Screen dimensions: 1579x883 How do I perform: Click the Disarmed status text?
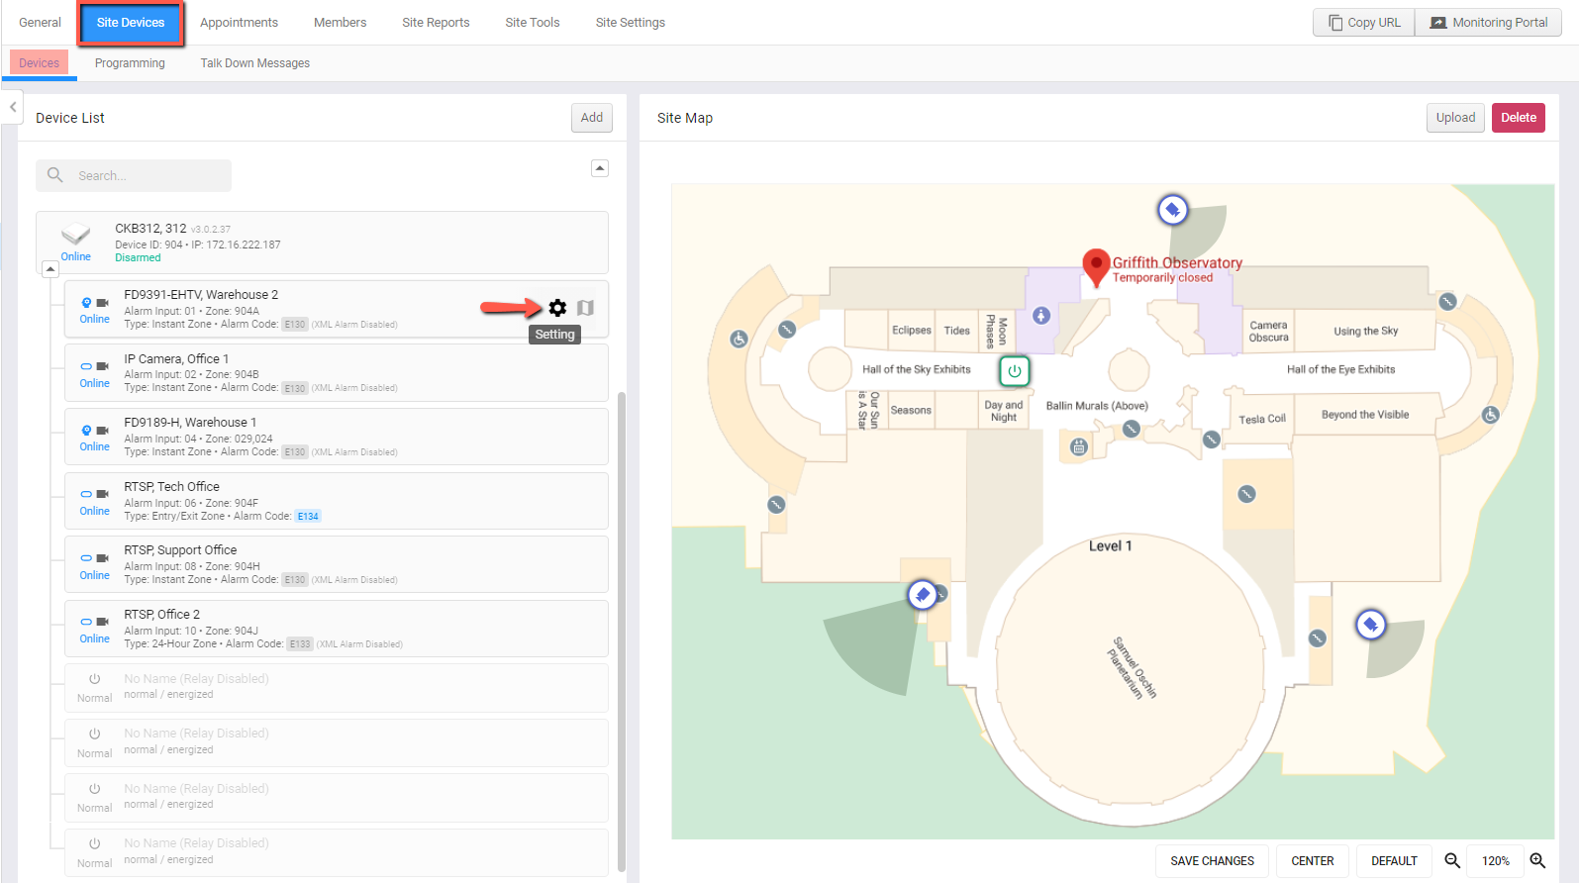(x=138, y=257)
